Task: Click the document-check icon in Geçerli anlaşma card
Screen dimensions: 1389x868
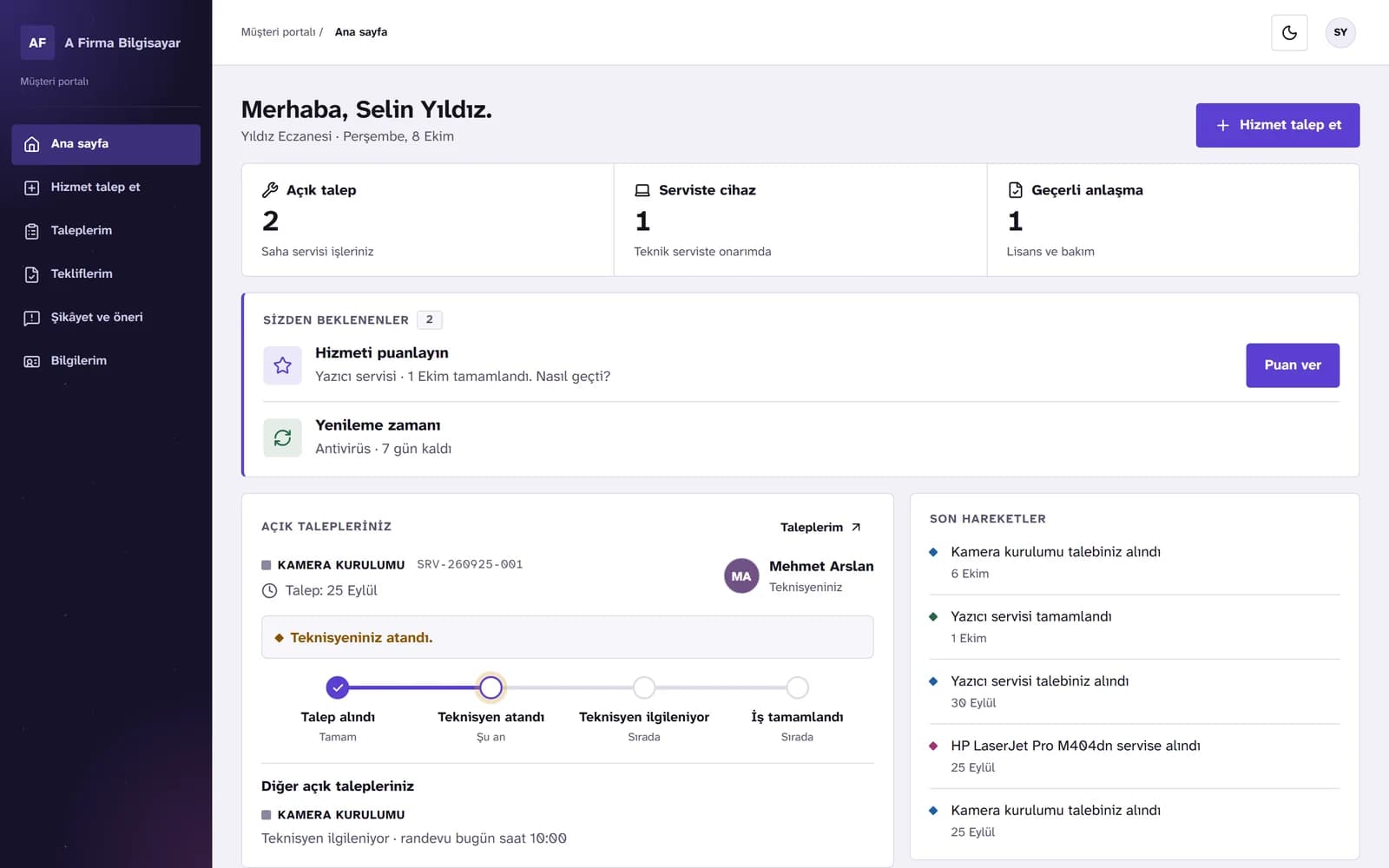Action: coord(1015,190)
